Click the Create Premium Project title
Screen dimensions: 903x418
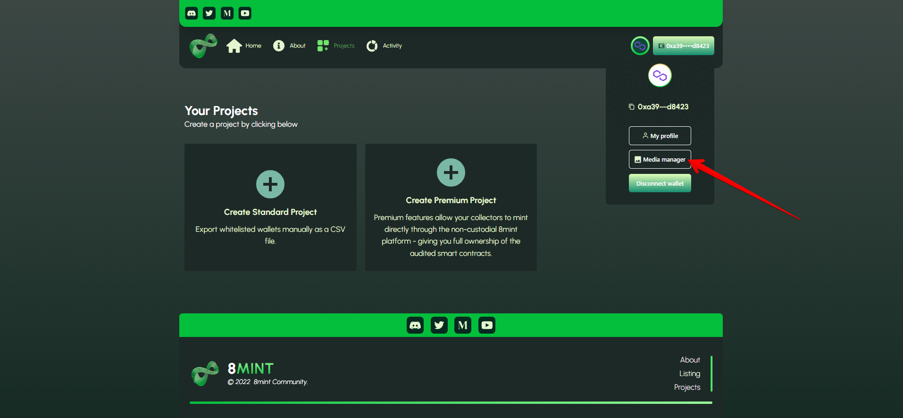(451, 200)
